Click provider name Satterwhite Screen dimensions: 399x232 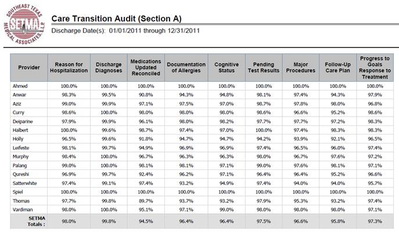click(x=24, y=183)
